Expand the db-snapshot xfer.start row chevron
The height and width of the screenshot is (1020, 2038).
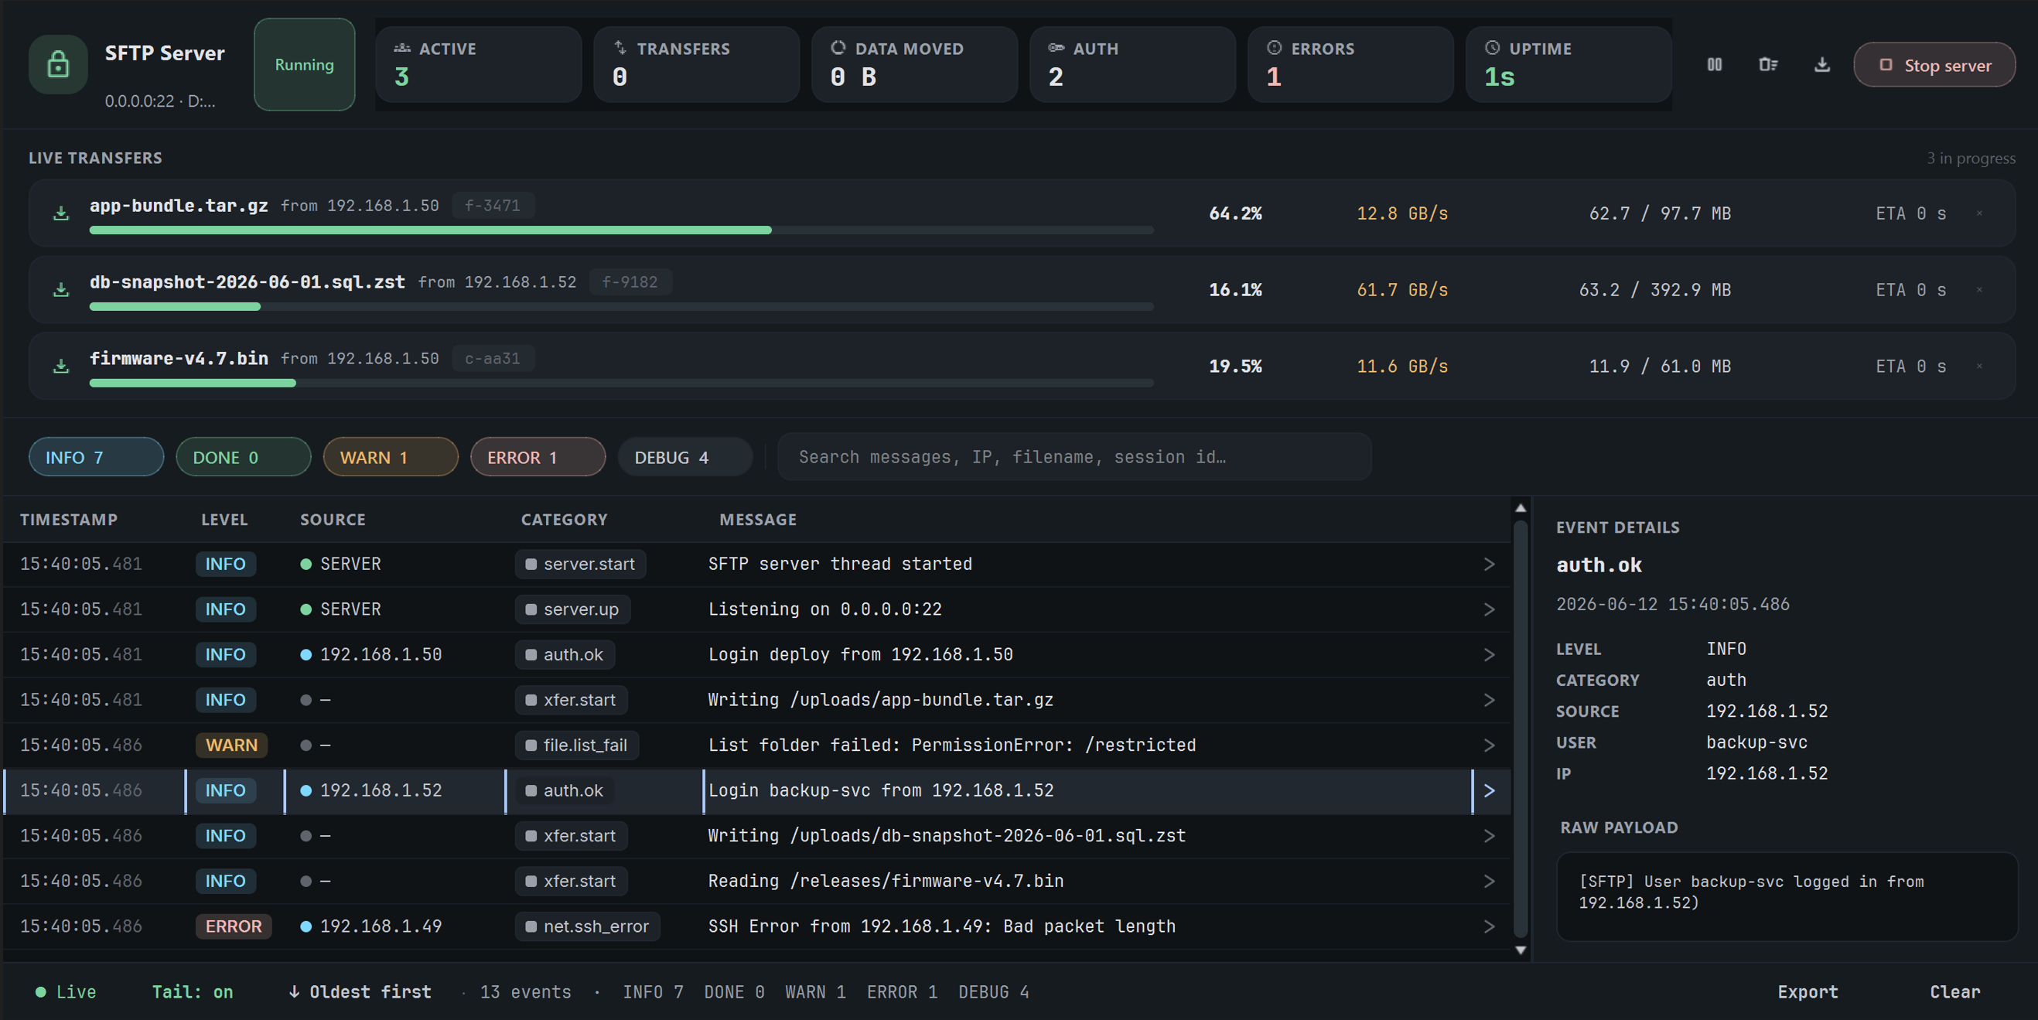click(1489, 836)
